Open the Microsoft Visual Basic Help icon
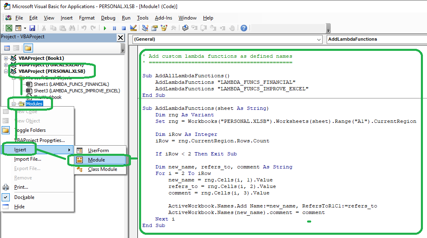Screen dimensions: 427x238 coord(244,28)
